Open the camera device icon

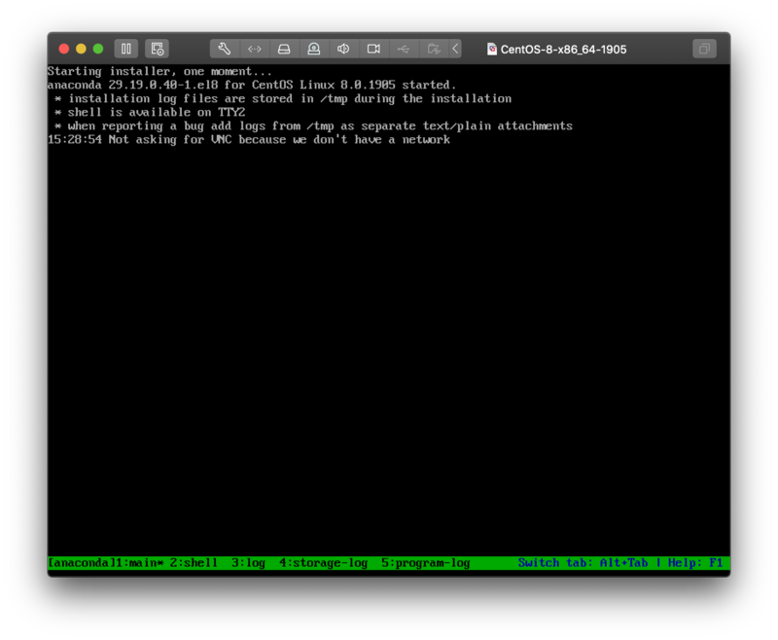(373, 49)
